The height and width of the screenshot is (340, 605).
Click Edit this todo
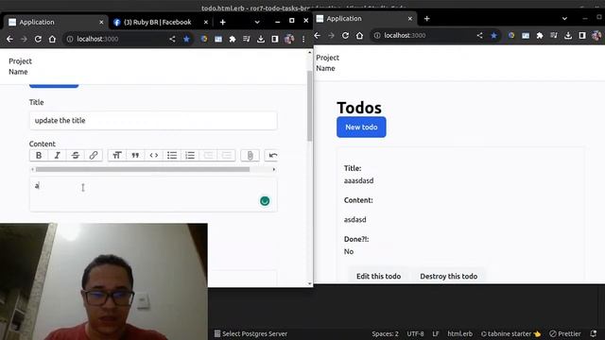(x=378, y=276)
